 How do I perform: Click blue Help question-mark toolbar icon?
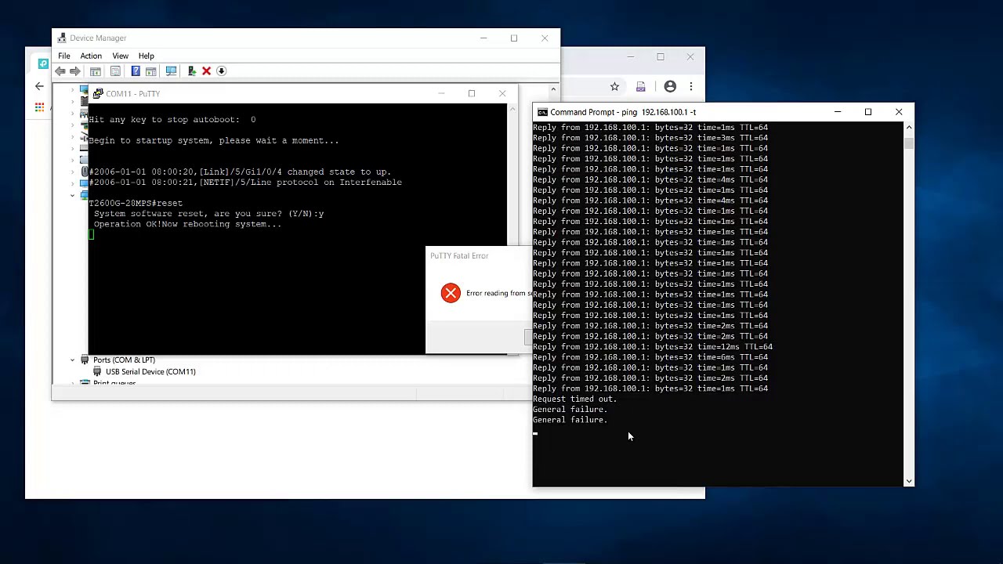click(136, 71)
